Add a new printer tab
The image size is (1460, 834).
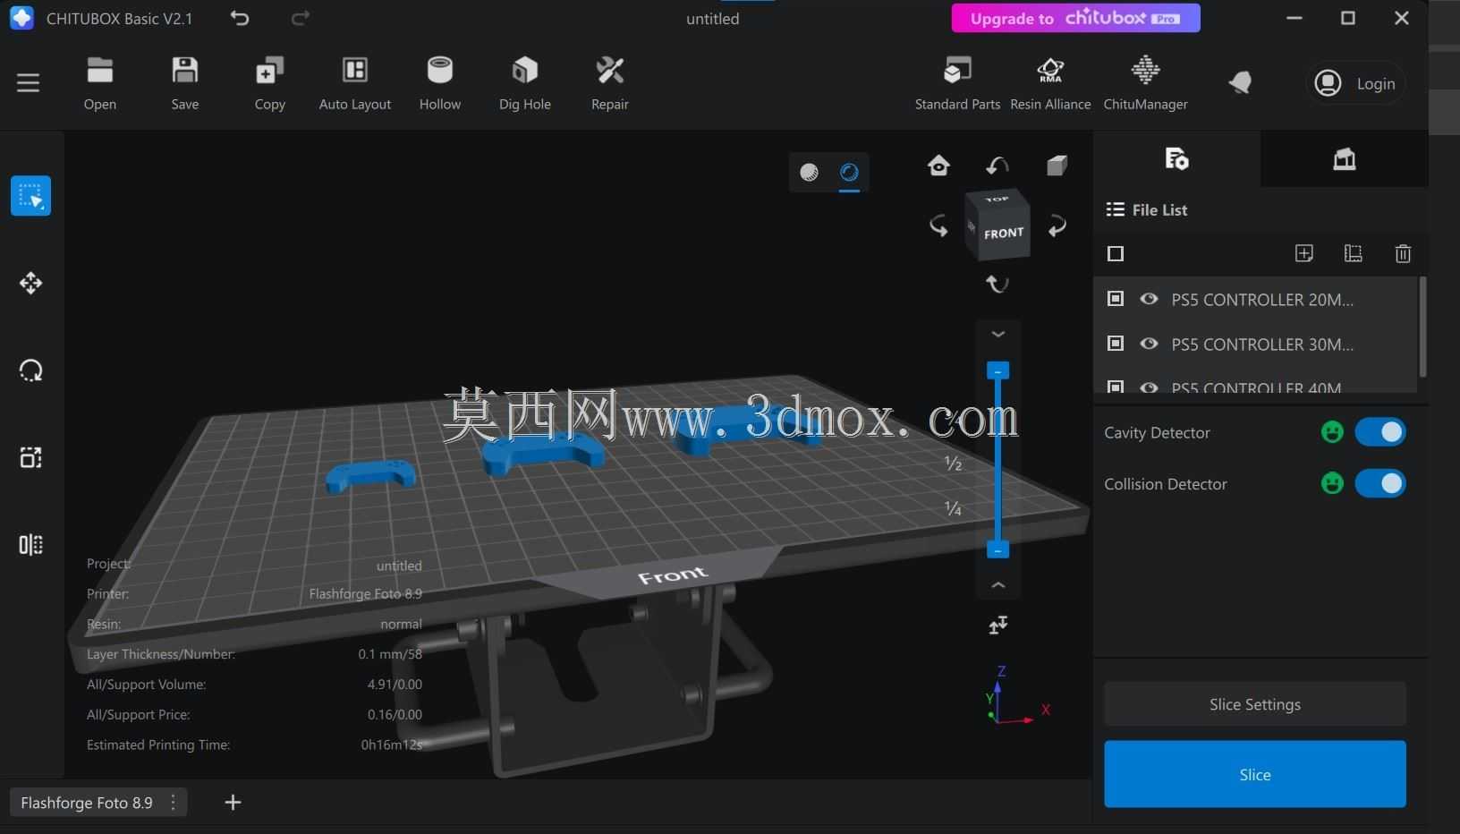233,803
